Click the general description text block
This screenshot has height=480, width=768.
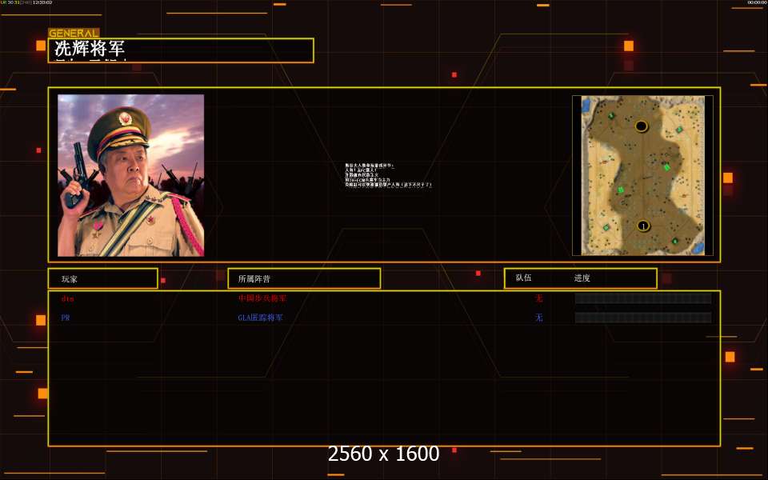point(388,175)
